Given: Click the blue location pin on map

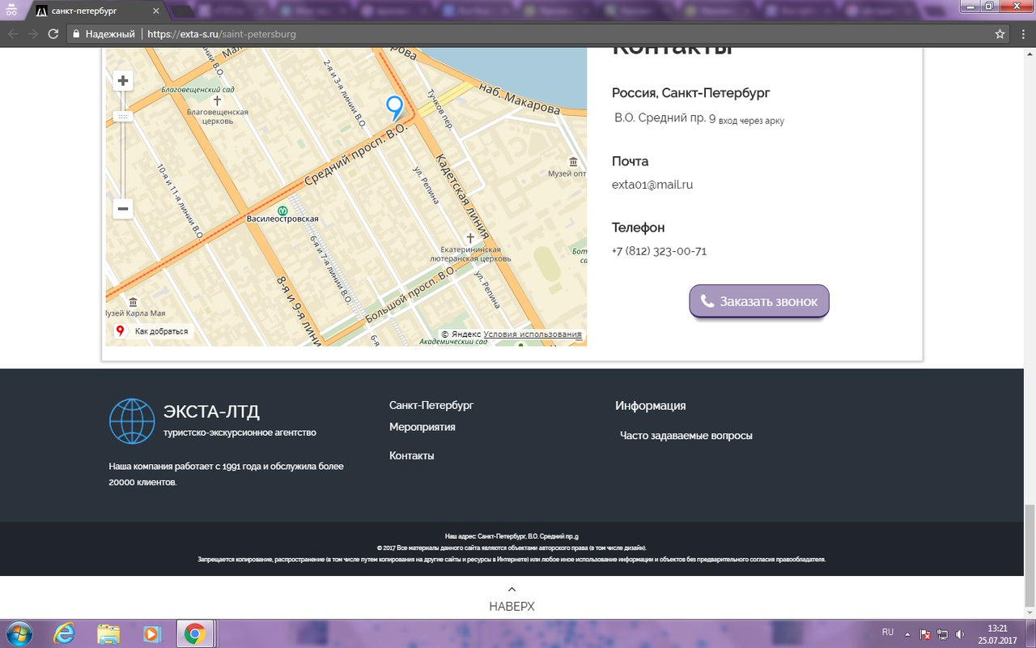Looking at the screenshot, I should point(394,109).
